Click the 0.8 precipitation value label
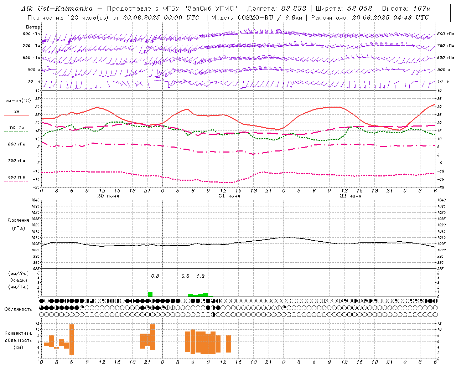Viewport: 456px width, 365px height. click(x=155, y=276)
